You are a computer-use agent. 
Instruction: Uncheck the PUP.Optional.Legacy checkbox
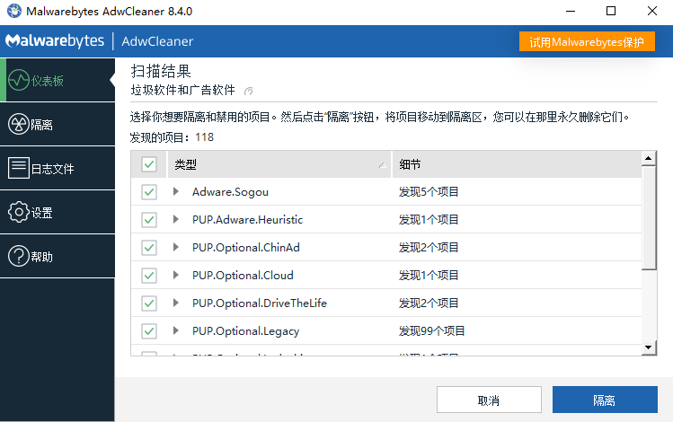point(149,331)
